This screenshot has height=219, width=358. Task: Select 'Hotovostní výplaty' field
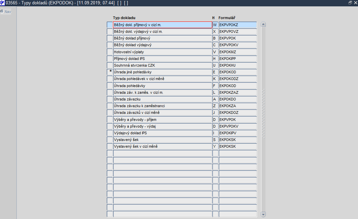[163, 52]
